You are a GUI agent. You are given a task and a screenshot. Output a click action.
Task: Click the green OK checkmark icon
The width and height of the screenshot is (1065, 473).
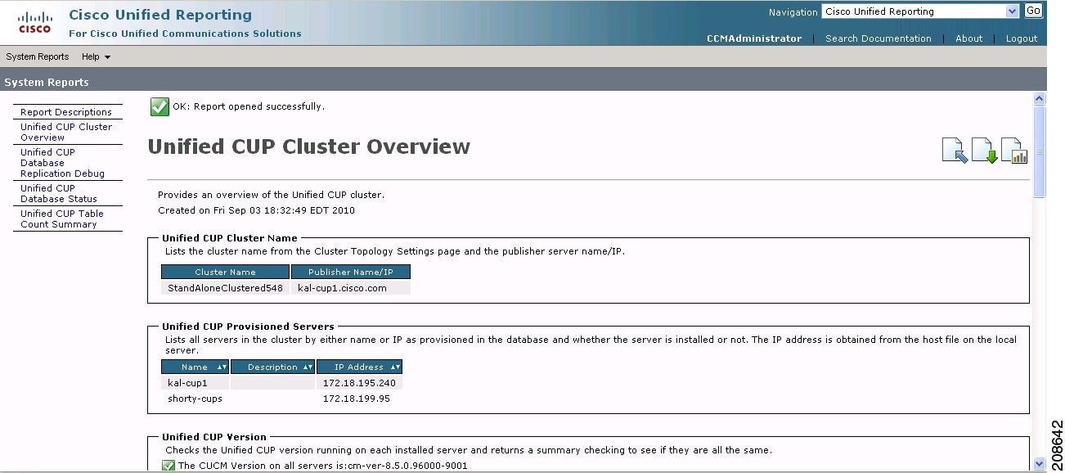(160, 107)
